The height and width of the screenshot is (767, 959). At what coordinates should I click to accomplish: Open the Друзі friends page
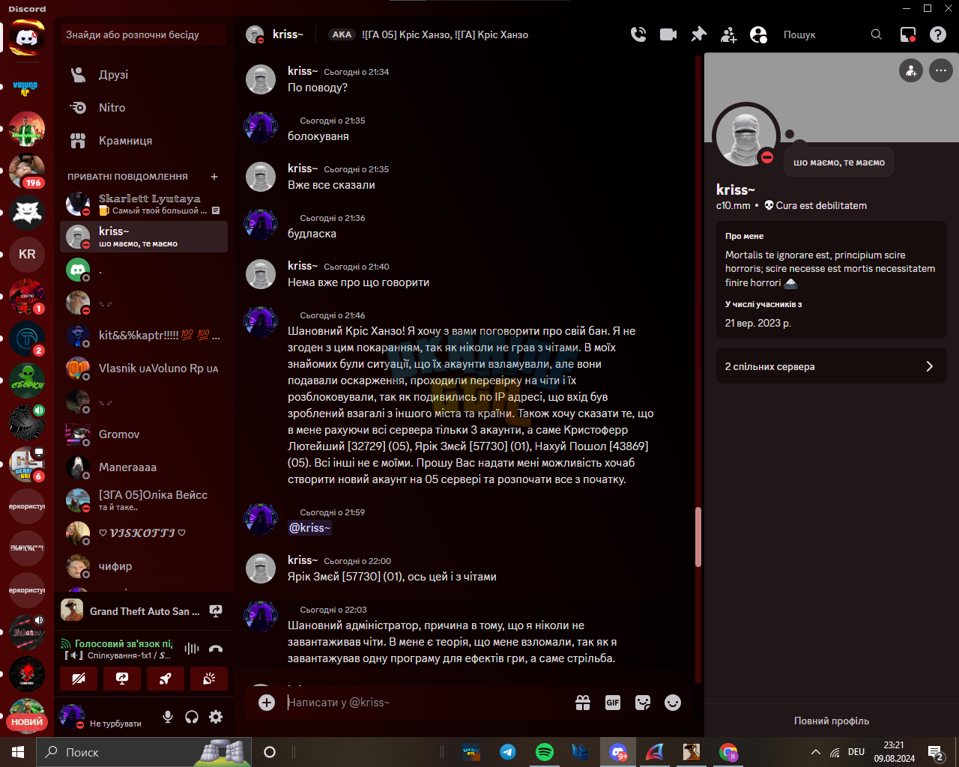144,75
